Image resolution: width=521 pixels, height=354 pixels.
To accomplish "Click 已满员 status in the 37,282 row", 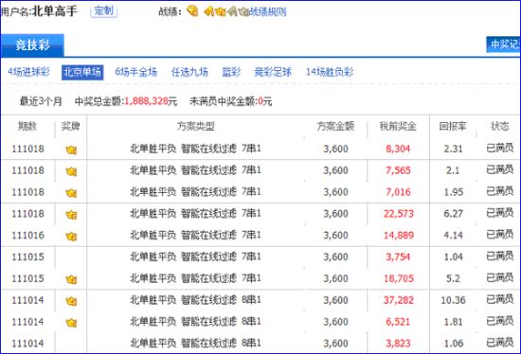I will [x=500, y=299].
